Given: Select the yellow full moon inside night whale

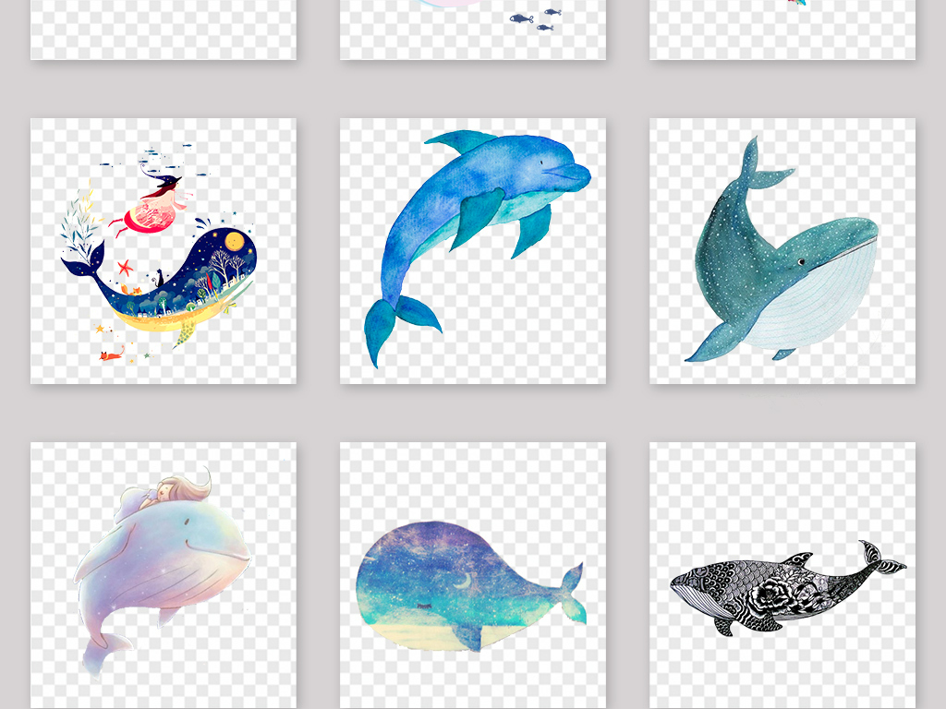Looking at the screenshot, I should [235, 241].
